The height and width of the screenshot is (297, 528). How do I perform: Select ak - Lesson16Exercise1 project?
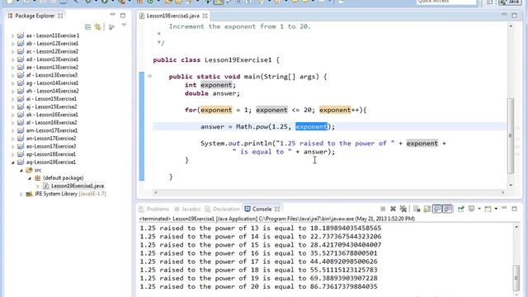click(52, 115)
